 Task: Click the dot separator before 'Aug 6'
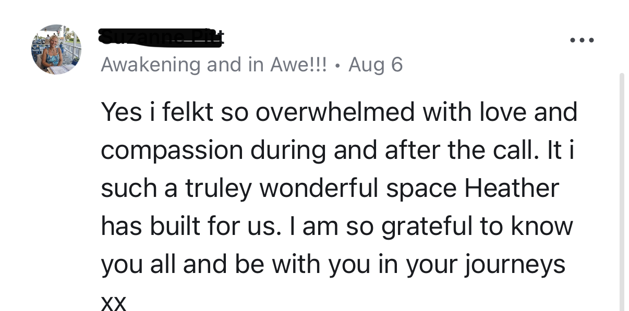(338, 66)
